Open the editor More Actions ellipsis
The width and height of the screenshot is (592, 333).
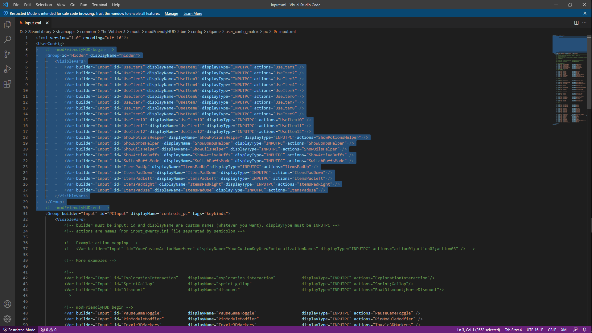[584, 23]
